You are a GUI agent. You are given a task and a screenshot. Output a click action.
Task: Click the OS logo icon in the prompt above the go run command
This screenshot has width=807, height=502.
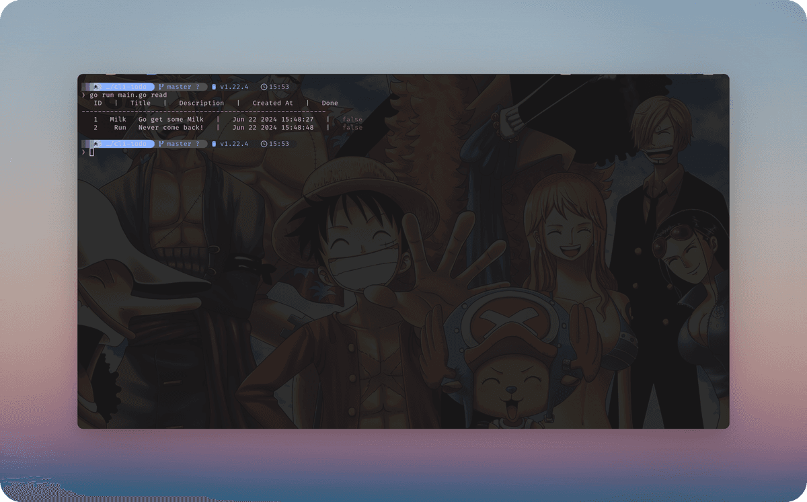[x=96, y=87]
